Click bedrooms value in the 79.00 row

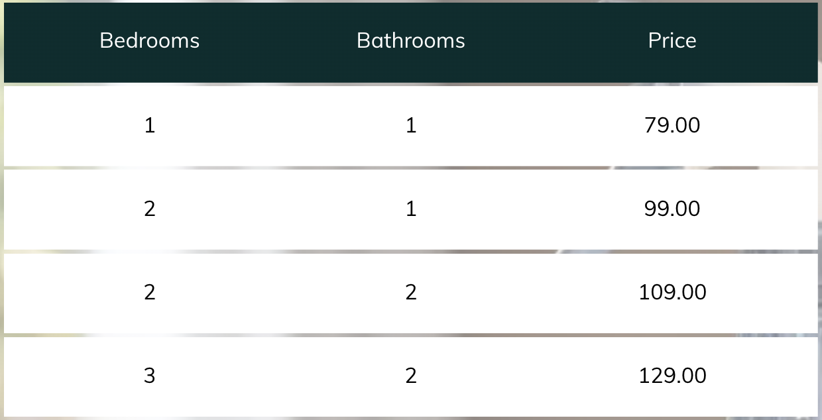click(150, 125)
